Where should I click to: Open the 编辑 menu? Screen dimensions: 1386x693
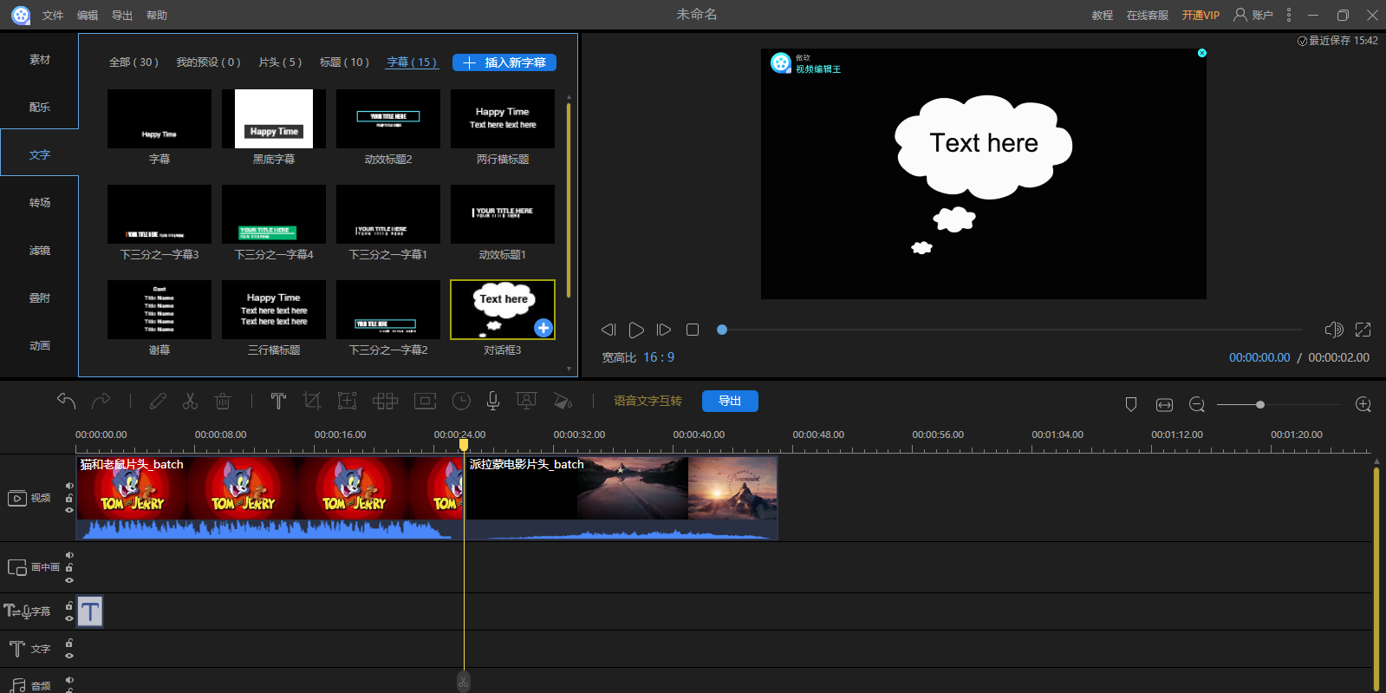[x=88, y=16]
